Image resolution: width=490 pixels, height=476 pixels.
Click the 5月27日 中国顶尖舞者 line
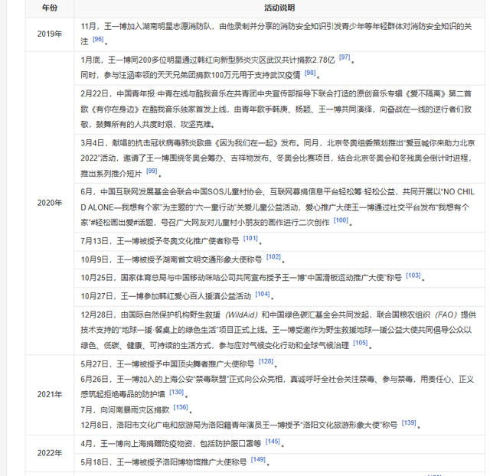179,364
